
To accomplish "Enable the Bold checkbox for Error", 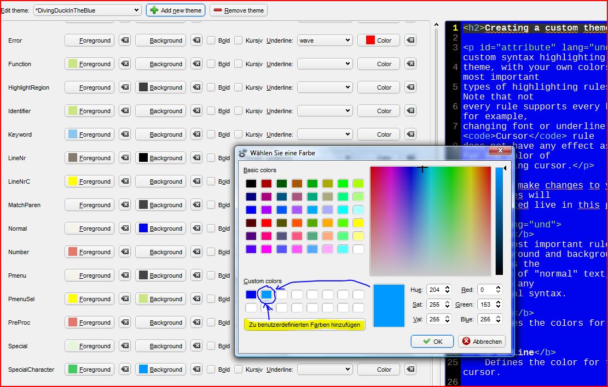I will point(211,40).
